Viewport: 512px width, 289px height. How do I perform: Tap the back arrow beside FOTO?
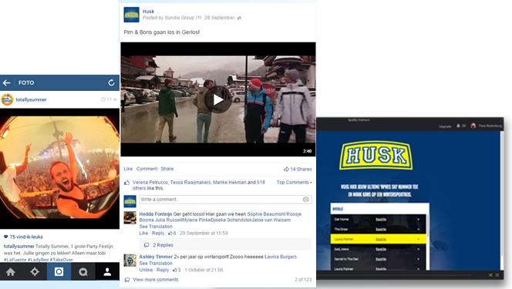(6, 83)
